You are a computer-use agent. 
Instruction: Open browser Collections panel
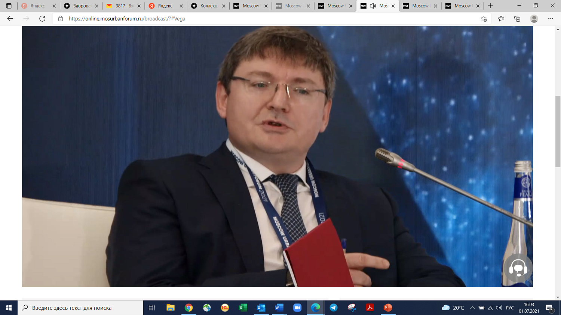pyautogui.click(x=517, y=19)
